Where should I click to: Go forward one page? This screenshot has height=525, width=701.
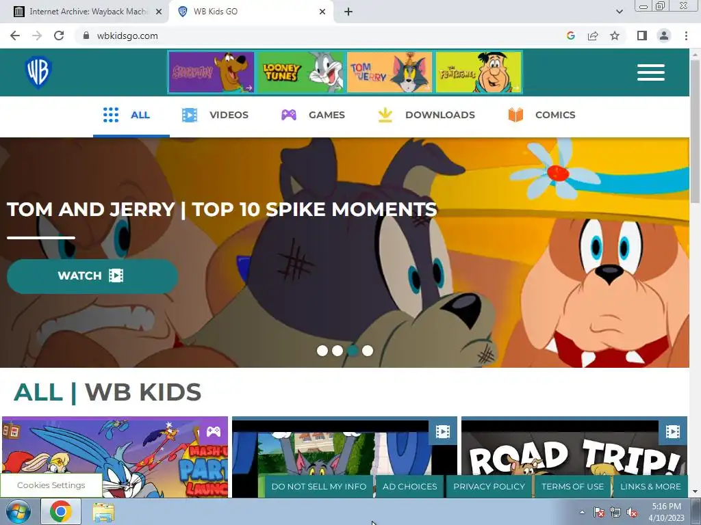click(37, 36)
